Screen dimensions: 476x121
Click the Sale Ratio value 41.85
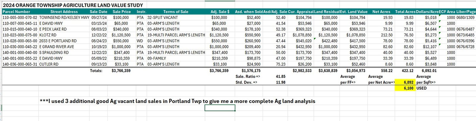tap(281, 77)
